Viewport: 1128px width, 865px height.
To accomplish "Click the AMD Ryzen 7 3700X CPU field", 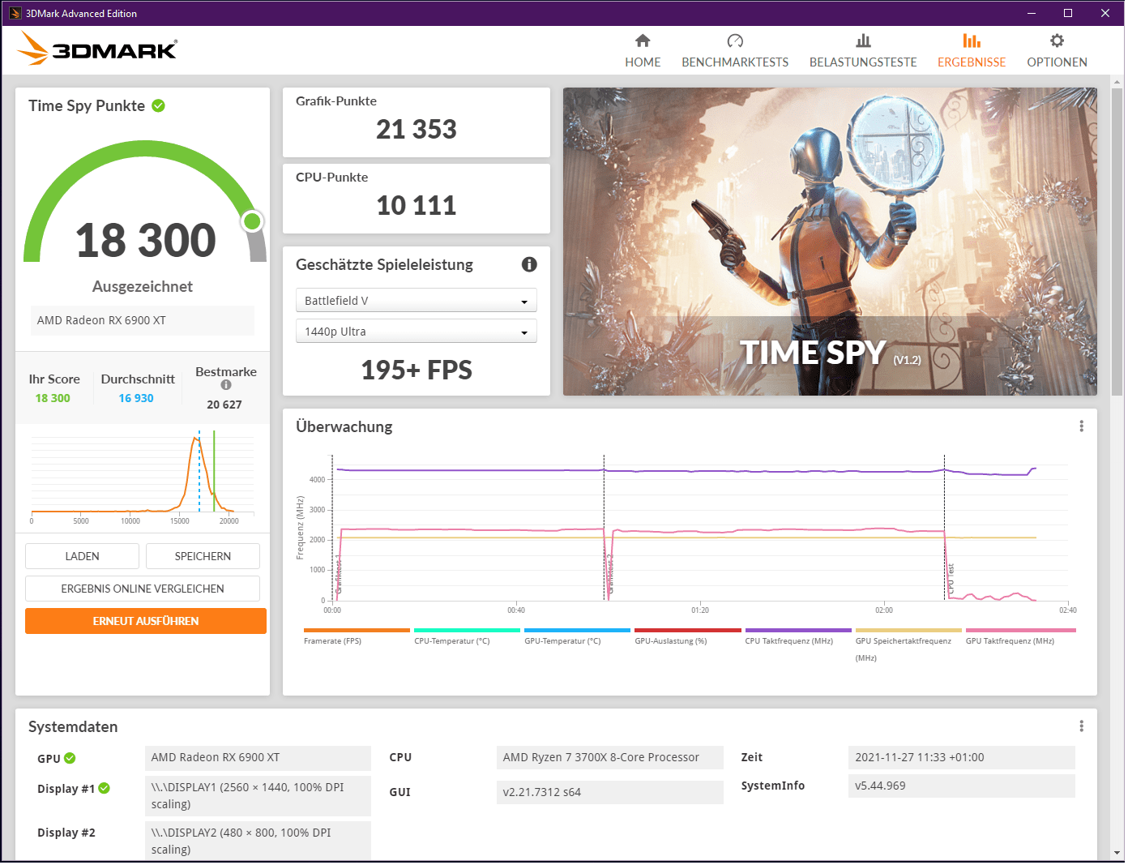I will pos(610,757).
